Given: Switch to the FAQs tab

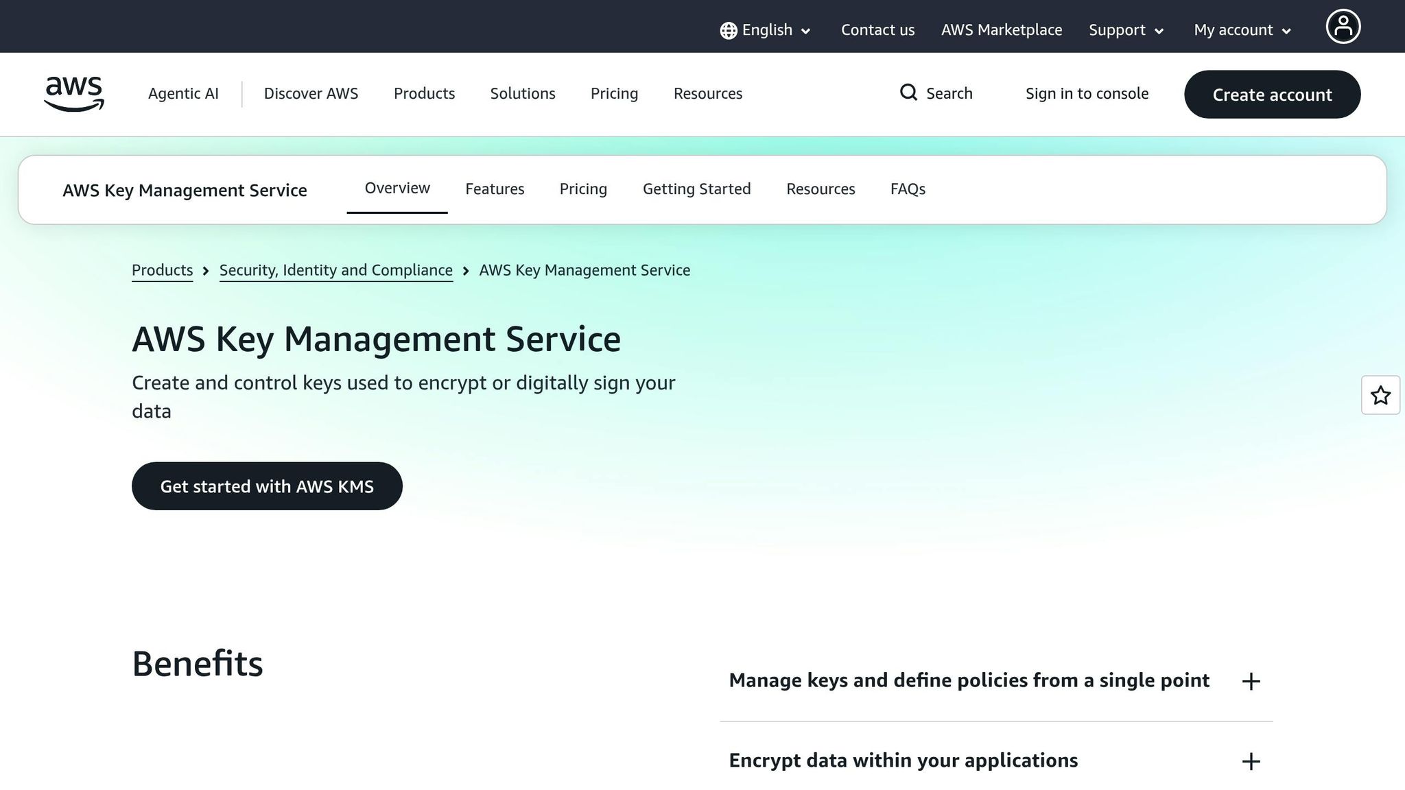Looking at the screenshot, I should (x=908, y=189).
